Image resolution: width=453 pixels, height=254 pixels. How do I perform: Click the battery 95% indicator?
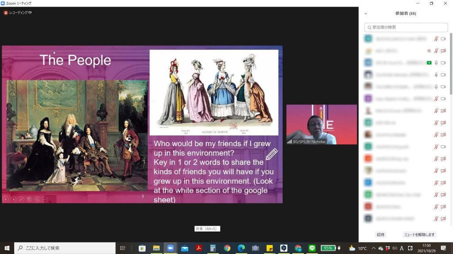point(329,248)
